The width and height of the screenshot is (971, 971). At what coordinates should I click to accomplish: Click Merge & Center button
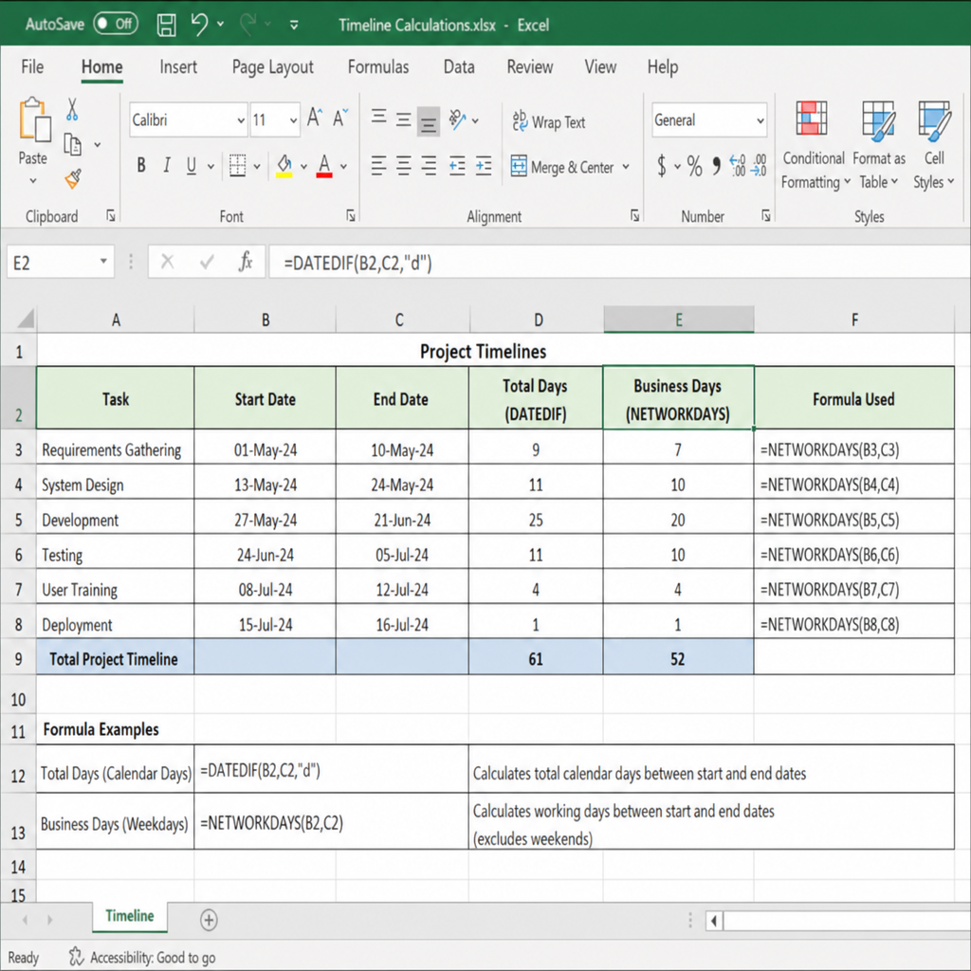[562, 167]
